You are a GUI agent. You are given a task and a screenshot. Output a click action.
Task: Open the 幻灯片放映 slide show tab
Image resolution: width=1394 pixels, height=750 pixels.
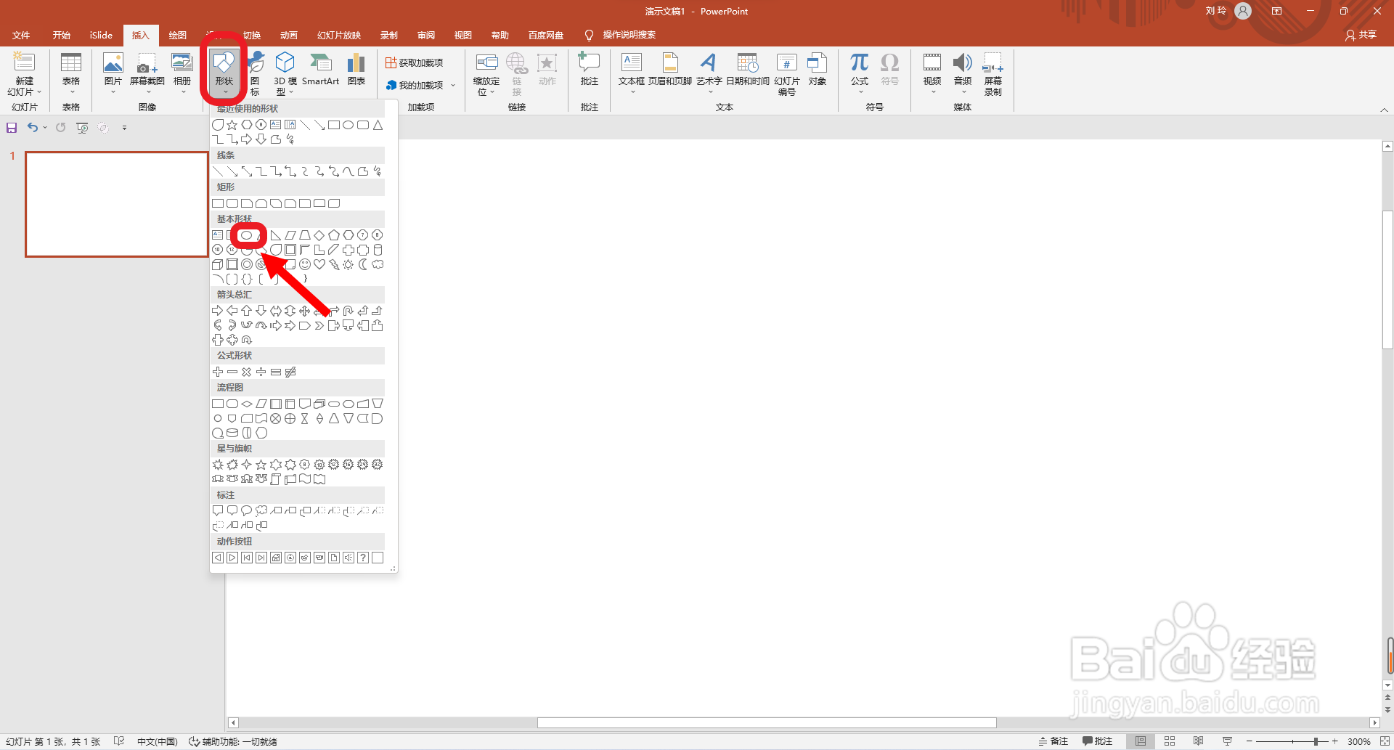(339, 35)
